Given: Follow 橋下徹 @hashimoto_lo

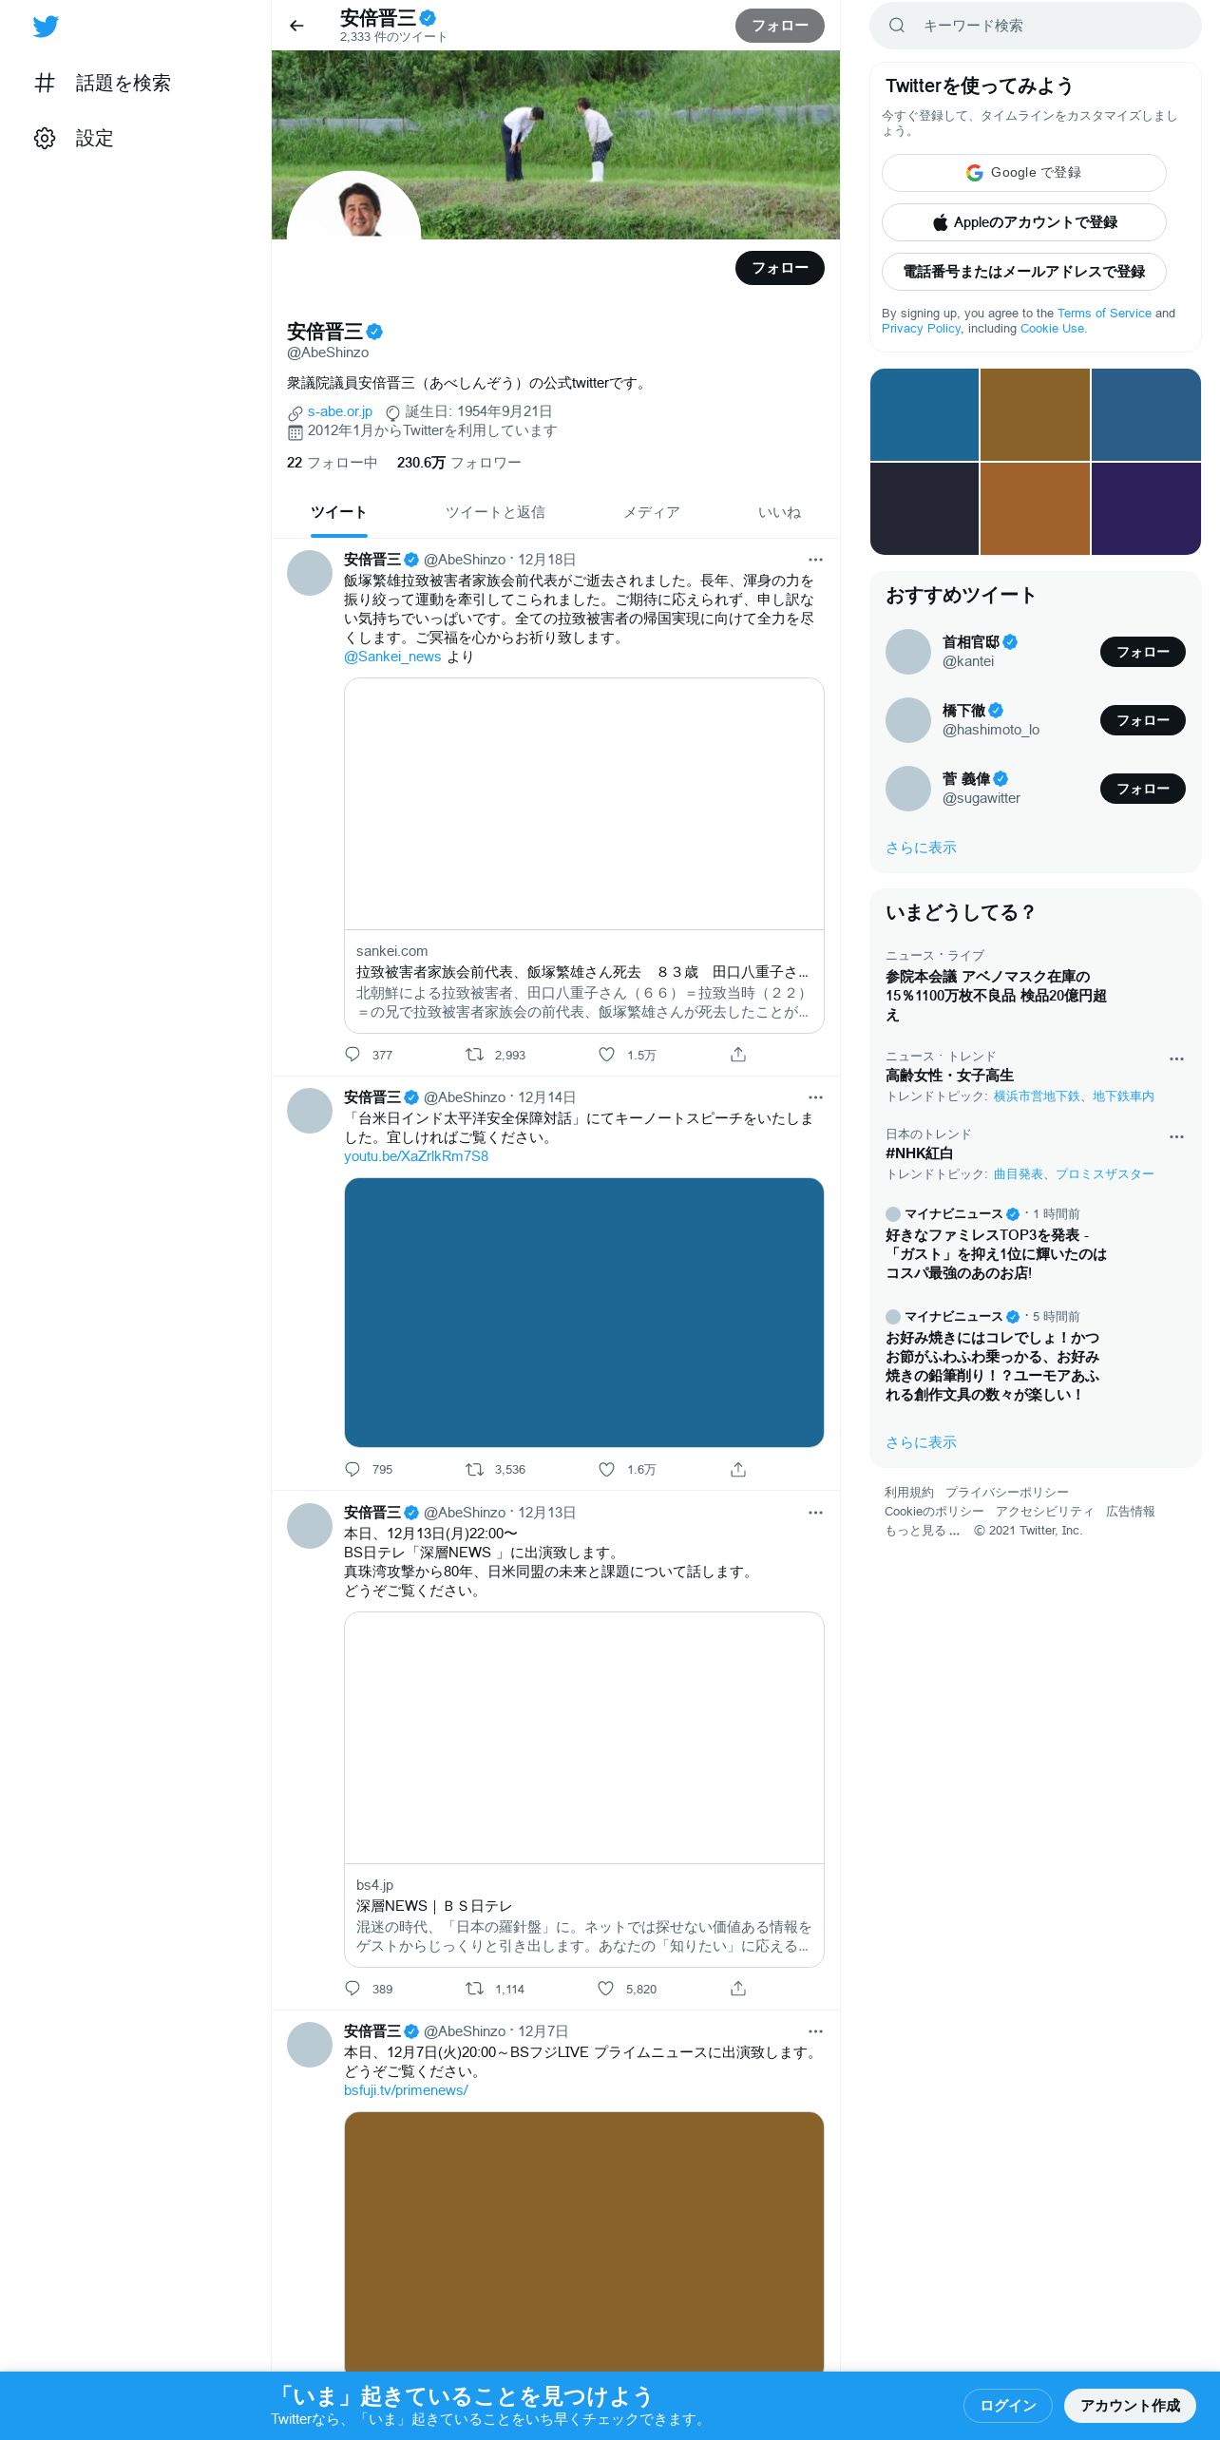Looking at the screenshot, I should pyautogui.click(x=1142, y=720).
